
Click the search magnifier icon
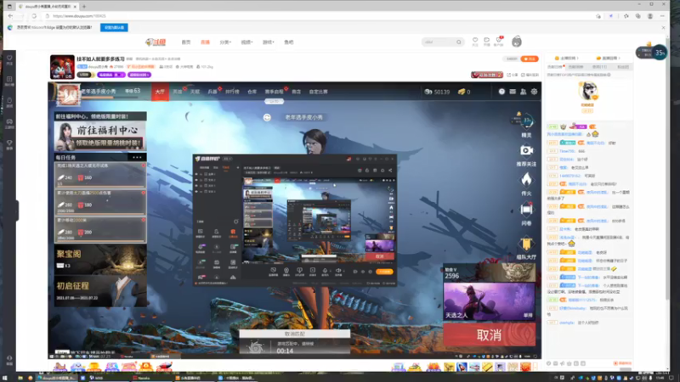(x=458, y=42)
